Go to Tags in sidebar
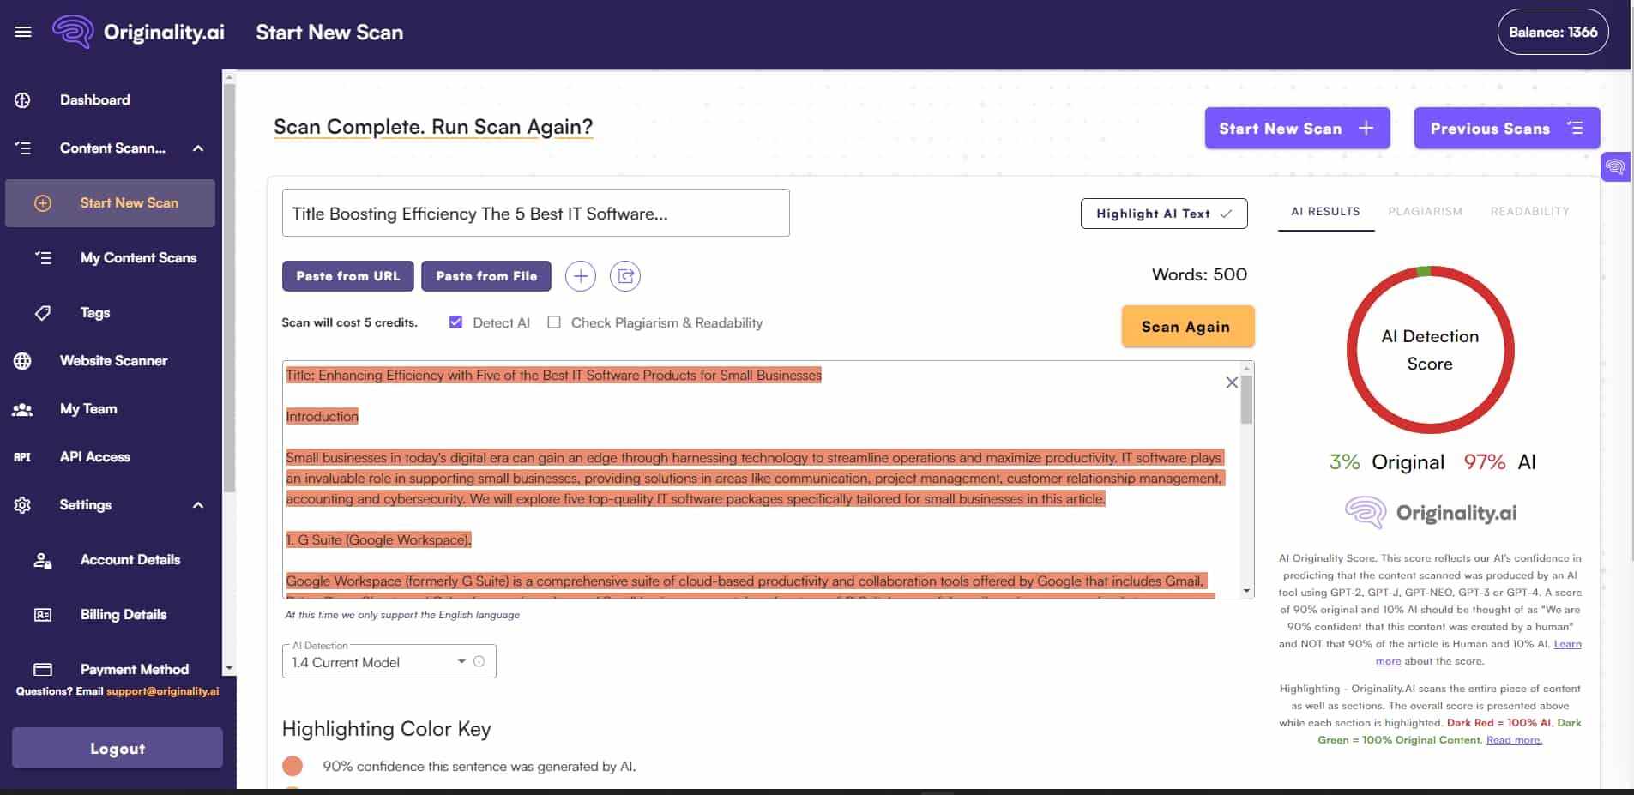The width and height of the screenshot is (1634, 795). pos(95,313)
